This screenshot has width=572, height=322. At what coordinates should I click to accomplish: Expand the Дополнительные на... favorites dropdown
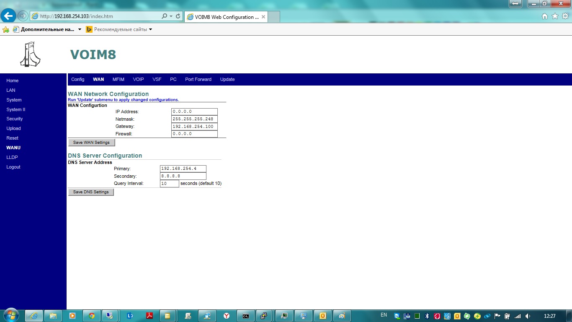coord(80,30)
